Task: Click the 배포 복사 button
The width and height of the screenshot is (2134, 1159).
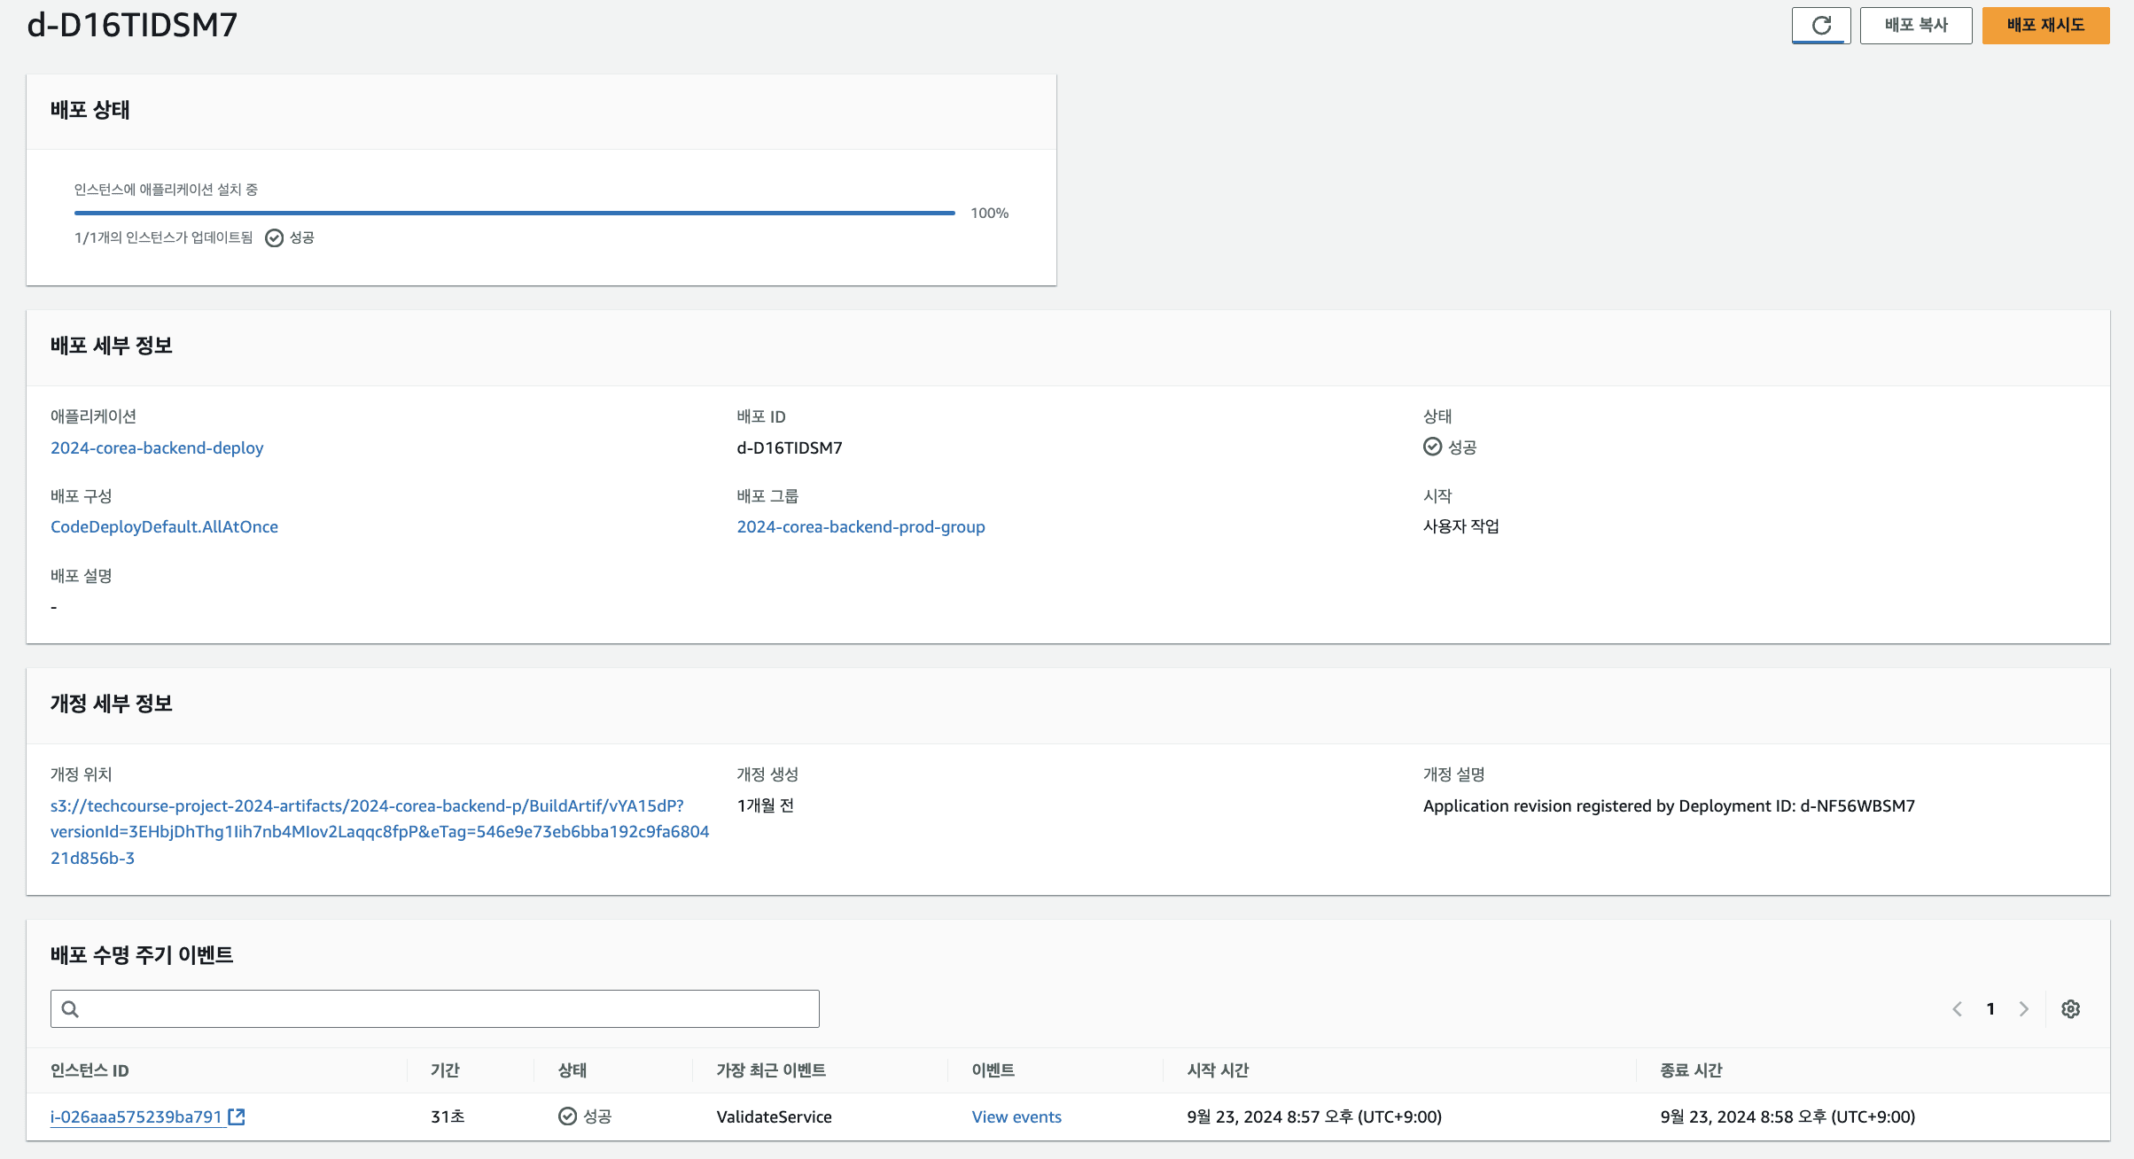Action: coord(1915,25)
